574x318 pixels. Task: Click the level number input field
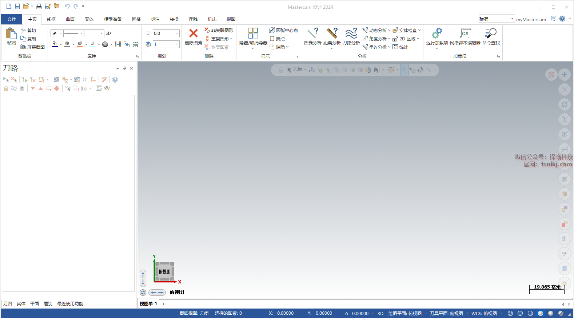point(164,44)
